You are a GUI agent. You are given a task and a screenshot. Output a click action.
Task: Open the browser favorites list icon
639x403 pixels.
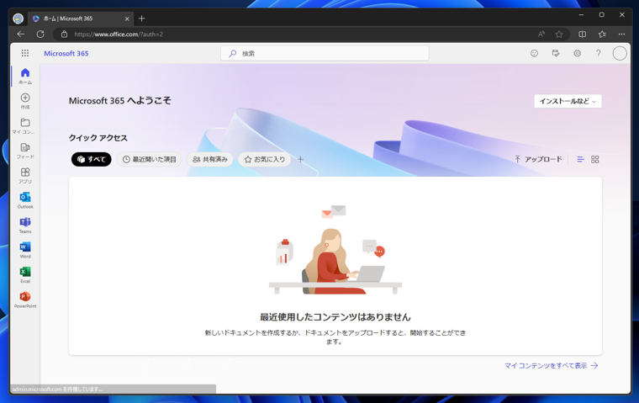pyautogui.click(x=602, y=34)
